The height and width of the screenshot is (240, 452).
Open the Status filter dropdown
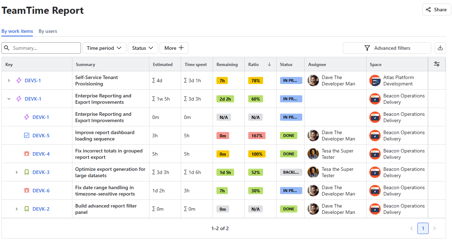143,48
